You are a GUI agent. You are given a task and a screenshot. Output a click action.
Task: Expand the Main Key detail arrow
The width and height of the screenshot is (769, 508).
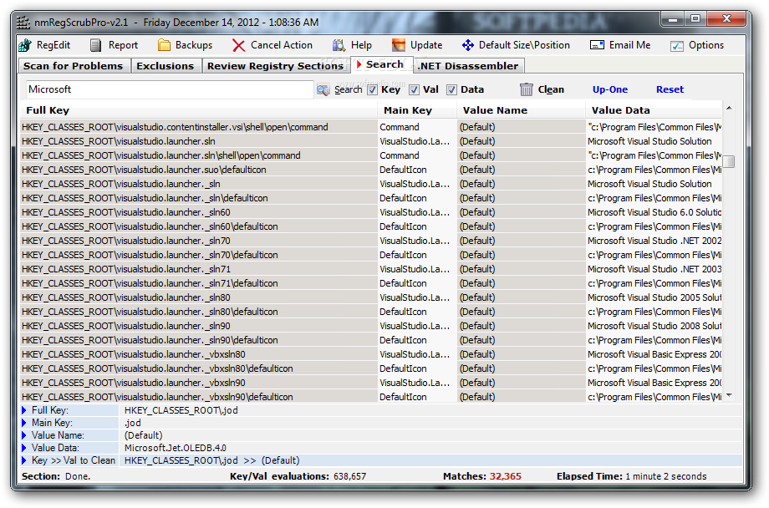[x=23, y=423]
